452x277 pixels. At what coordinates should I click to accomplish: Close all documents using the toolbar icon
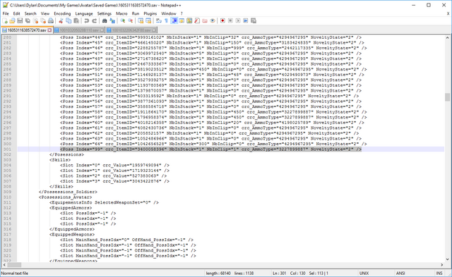click(x=43, y=20)
